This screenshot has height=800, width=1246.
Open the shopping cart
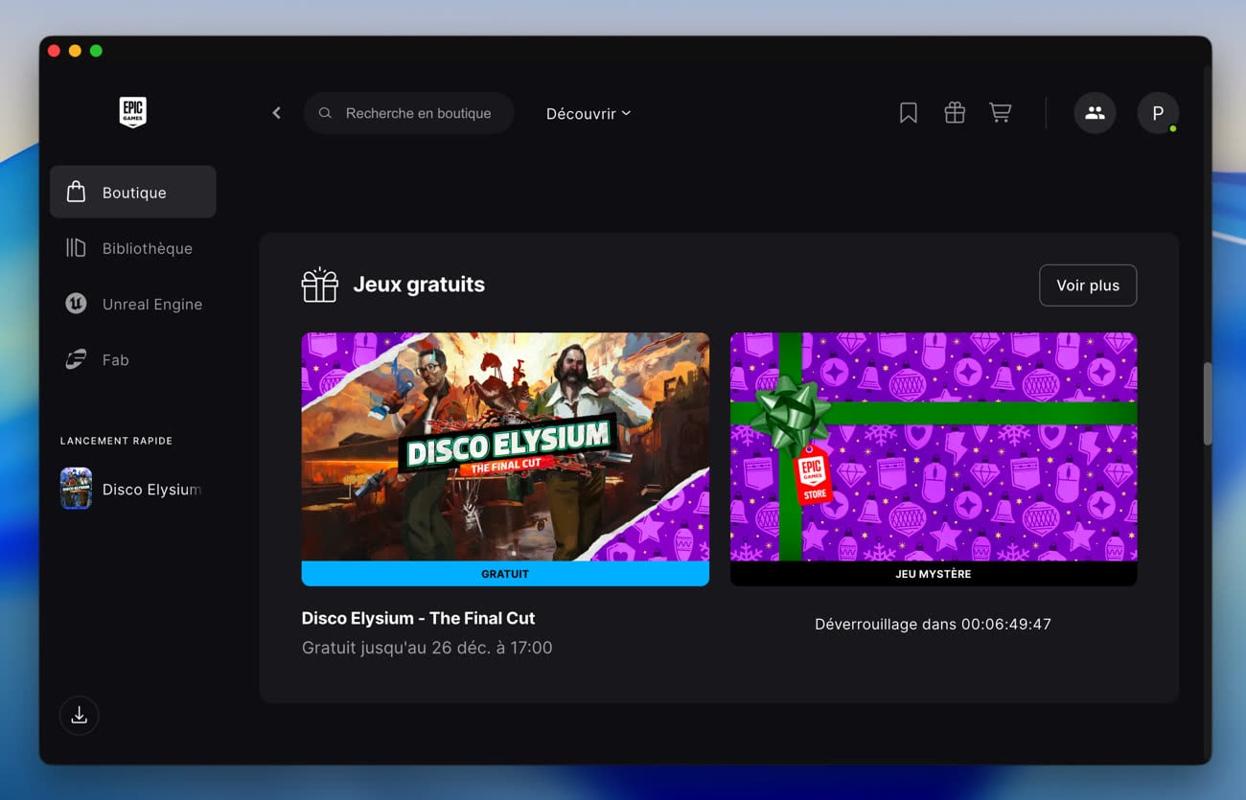pos(1000,113)
